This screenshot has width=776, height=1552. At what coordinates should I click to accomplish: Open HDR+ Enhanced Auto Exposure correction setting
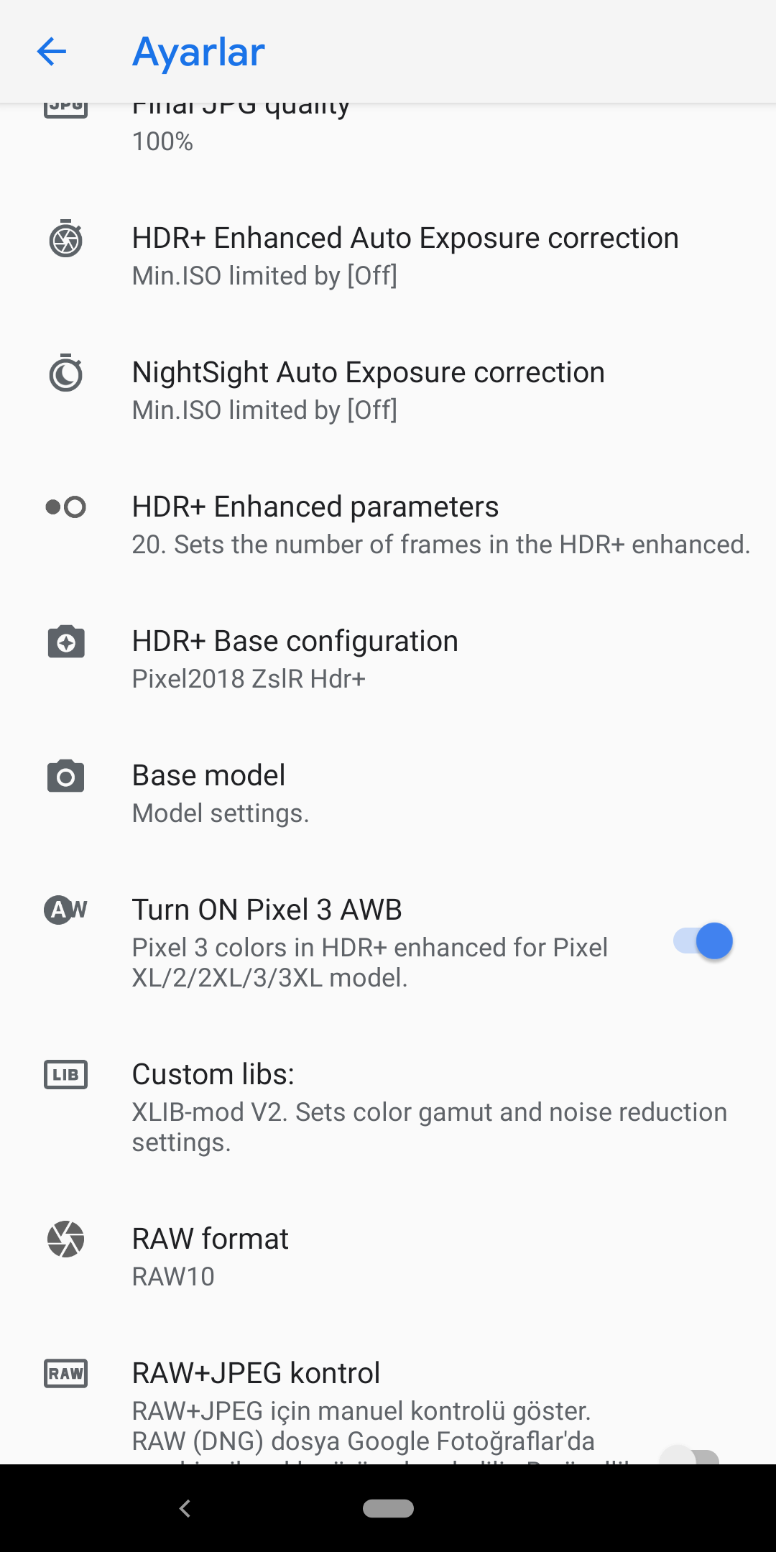coord(388,256)
